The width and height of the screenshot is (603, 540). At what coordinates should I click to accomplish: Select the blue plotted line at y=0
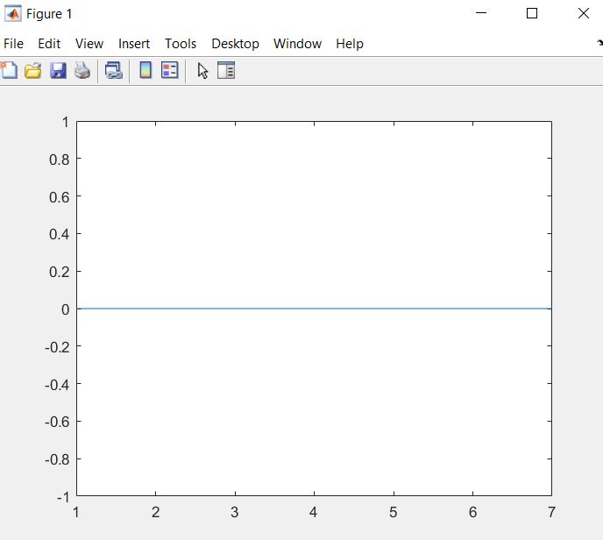coord(314,309)
